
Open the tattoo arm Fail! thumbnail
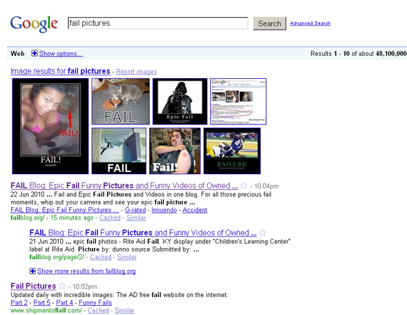175,151
